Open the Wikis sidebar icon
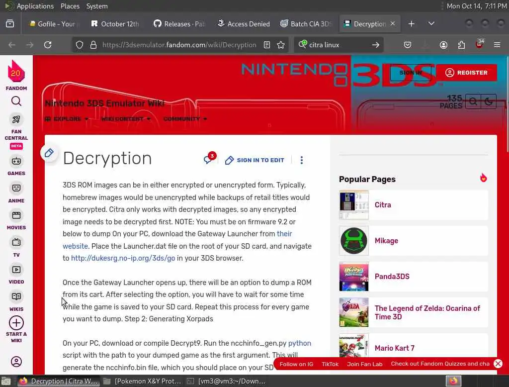 point(16,296)
